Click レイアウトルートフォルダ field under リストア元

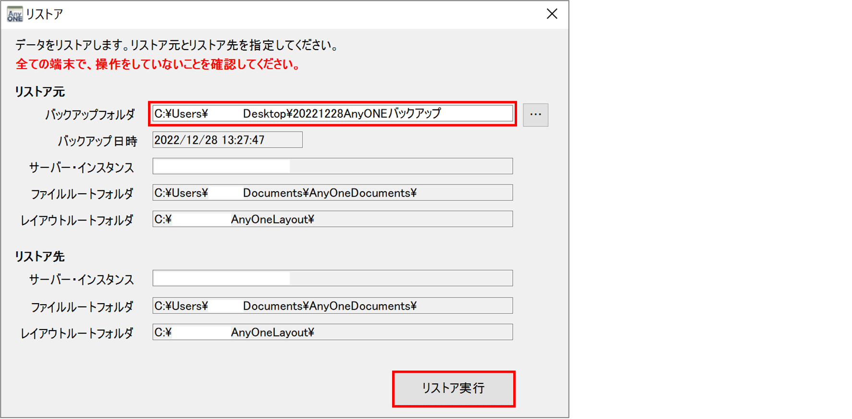(332, 219)
